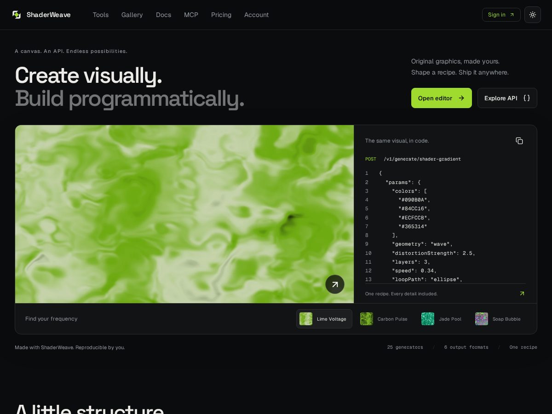Click the 'Build programmatically.' headline
The width and height of the screenshot is (552, 414).
(x=130, y=99)
